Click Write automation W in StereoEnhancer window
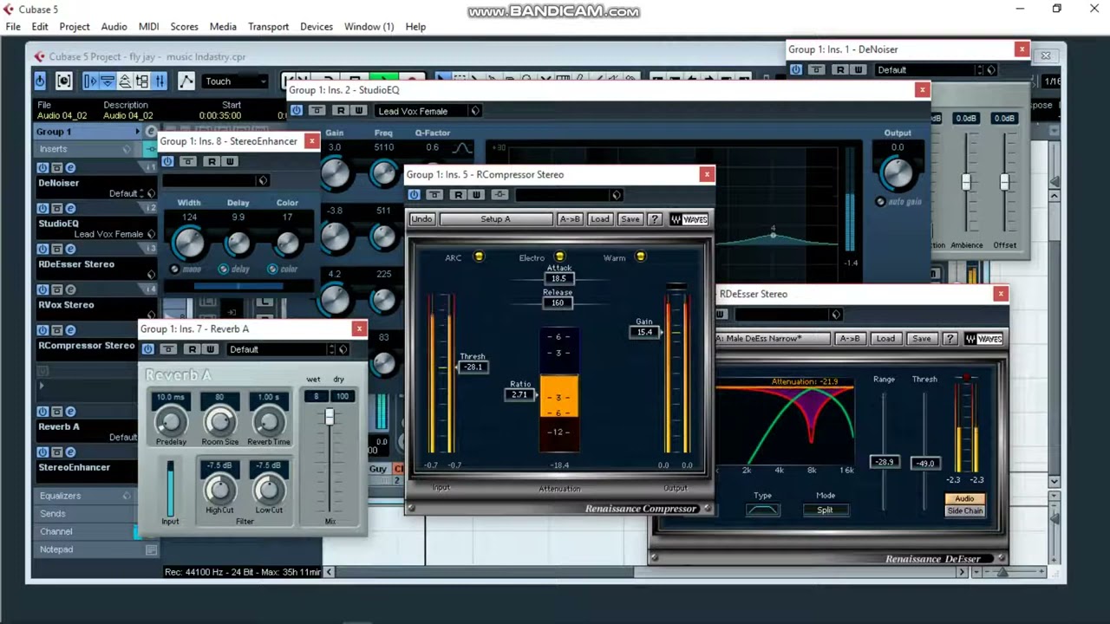Screen dimensions: 1110x624 (x=230, y=162)
